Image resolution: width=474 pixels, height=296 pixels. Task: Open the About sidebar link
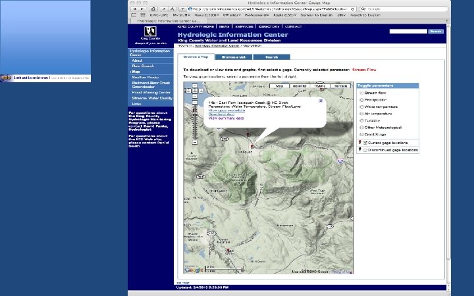coord(137,61)
